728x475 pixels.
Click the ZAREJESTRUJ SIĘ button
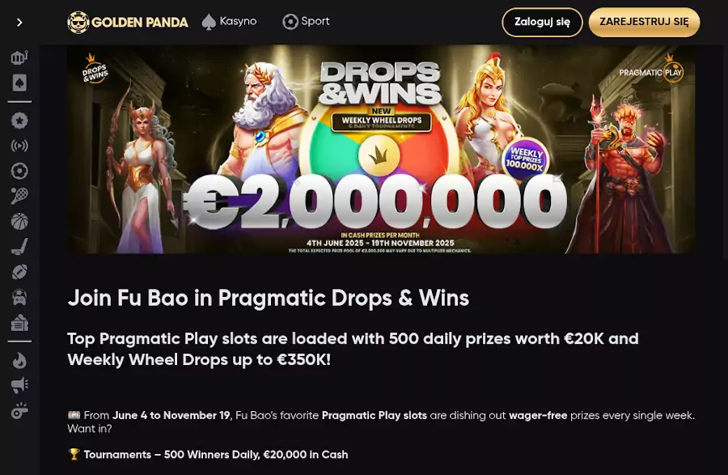point(644,22)
